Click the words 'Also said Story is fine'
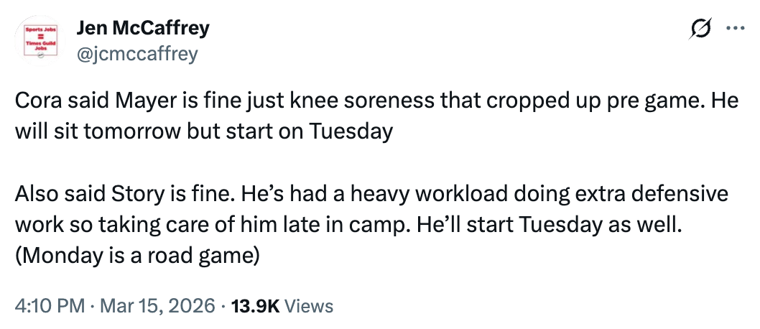Viewport: 760px width, 329px height. click(x=124, y=194)
